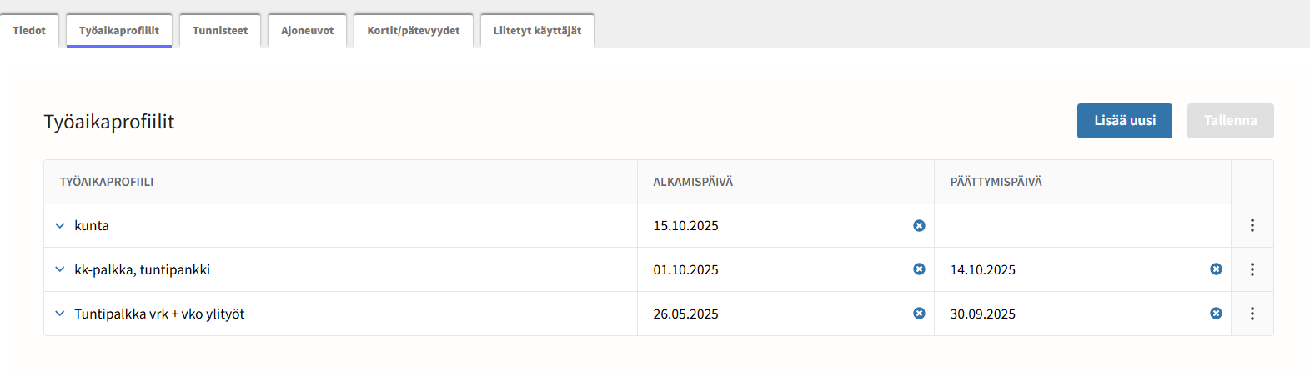Screen dimensions: 1310x372
Task: Click the Lisää uusi button
Action: (1124, 121)
